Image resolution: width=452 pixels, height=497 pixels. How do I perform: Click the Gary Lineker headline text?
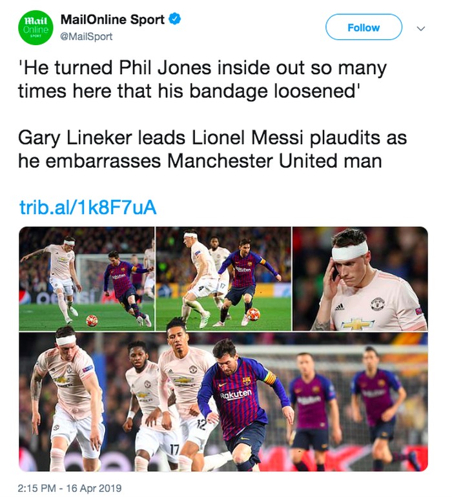point(212,149)
